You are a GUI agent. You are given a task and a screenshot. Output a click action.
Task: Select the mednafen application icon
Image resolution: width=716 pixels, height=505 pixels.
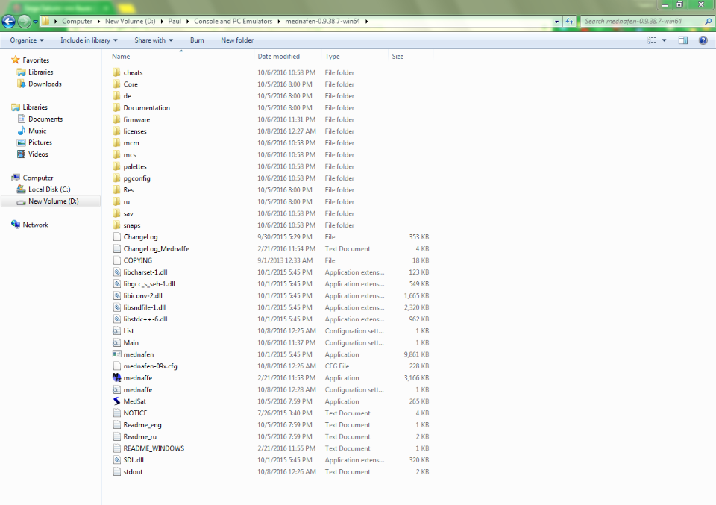pos(117,354)
